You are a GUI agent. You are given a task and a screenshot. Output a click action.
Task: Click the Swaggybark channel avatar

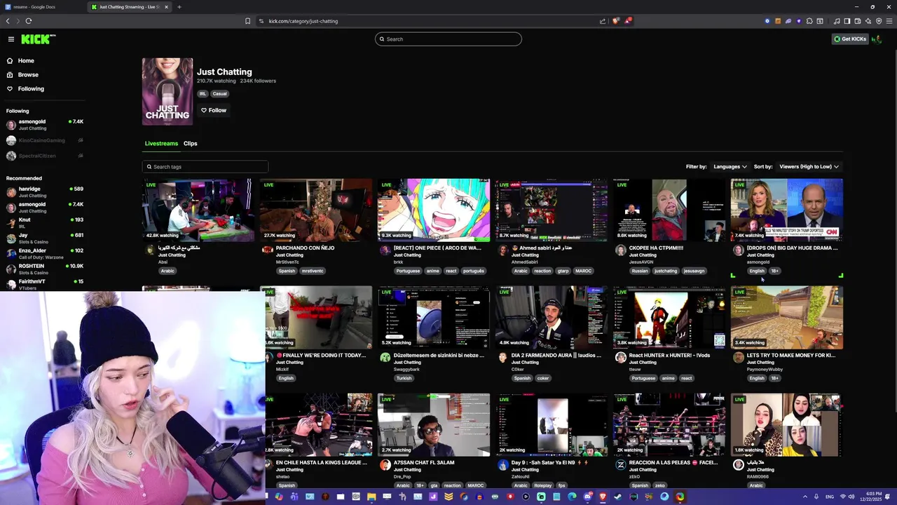tap(385, 358)
